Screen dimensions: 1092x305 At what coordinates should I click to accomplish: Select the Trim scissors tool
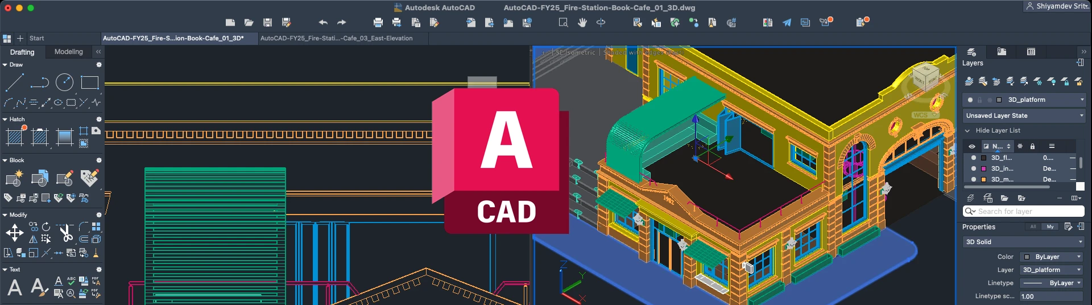coord(65,233)
